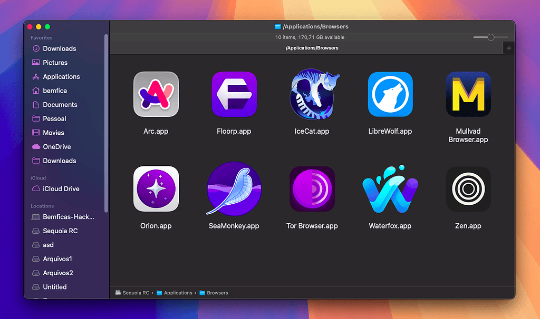This screenshot has height=319, width=540.
Task: Click the IceCat.app icon
Action: tap(312, 94)
